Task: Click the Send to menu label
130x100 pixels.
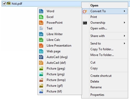Action: tap(96, 43)
